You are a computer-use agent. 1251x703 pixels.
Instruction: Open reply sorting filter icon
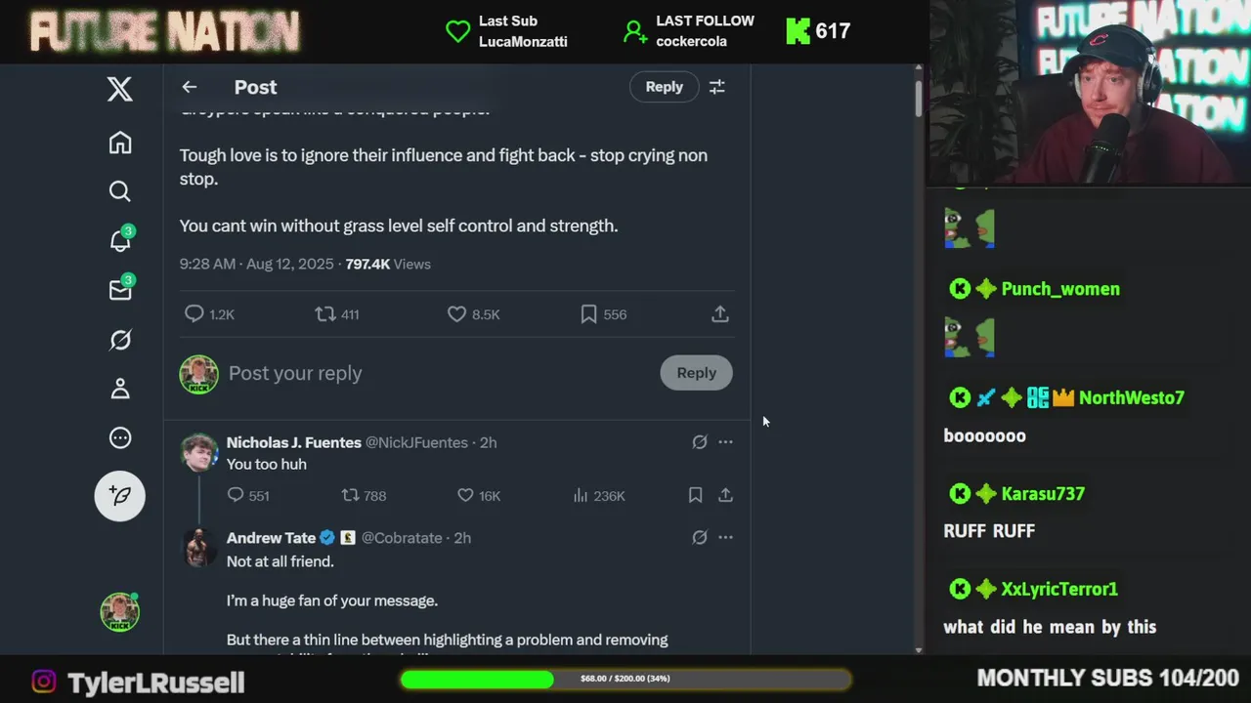pos(716,87)
